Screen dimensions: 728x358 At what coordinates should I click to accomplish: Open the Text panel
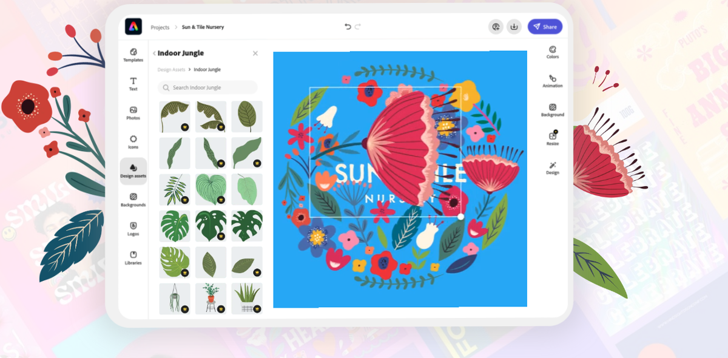[x=132, y=84]
